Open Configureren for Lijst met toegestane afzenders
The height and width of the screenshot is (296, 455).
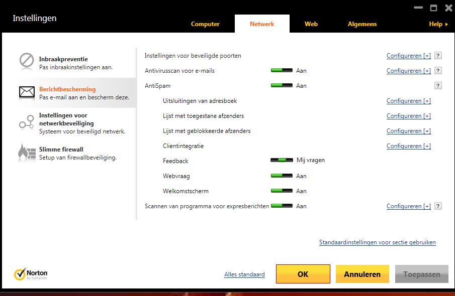coord(408,116)
